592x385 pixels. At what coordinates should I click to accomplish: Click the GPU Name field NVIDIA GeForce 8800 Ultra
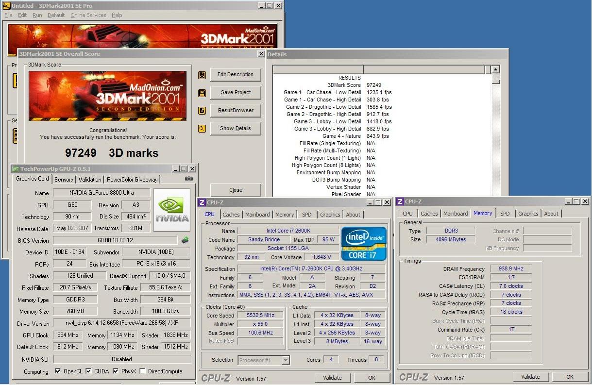click(101, 193)
